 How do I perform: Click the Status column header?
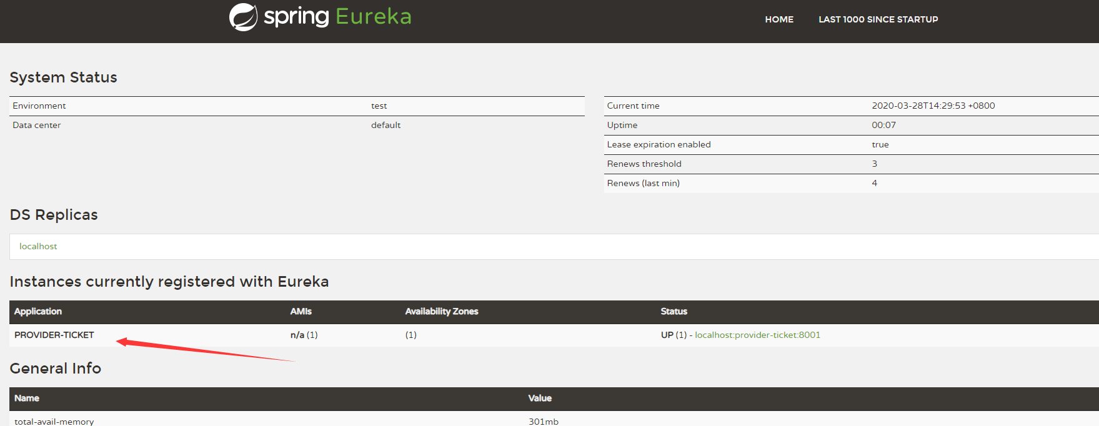674,311
